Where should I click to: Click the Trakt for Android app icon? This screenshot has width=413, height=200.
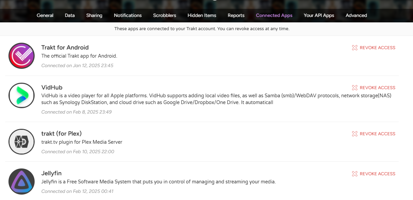click(x=21, y=56)
